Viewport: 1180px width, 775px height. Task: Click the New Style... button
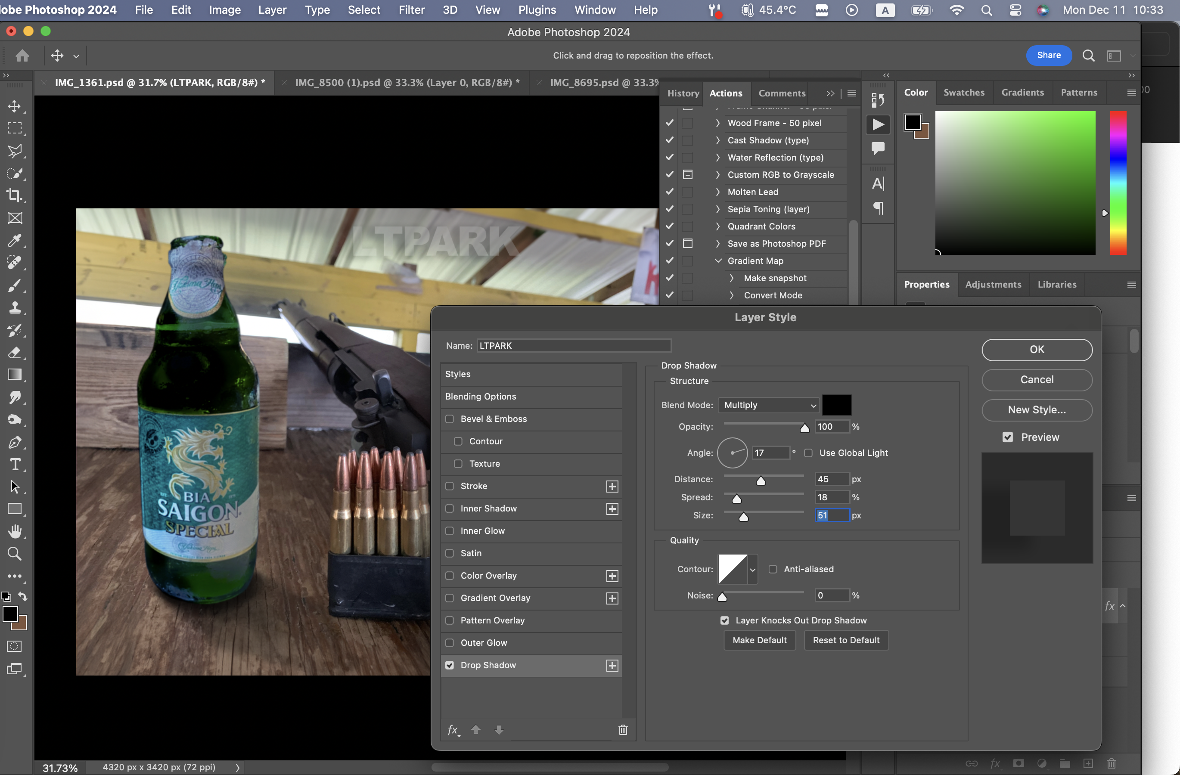pos(1036,410)
